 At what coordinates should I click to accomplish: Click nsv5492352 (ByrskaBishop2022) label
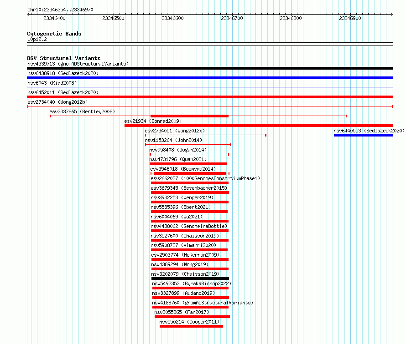192,283
